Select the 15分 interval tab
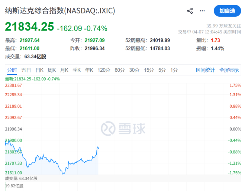Image resolution: width=248 pixels, height=191 pixels. (x=149, y=70)
